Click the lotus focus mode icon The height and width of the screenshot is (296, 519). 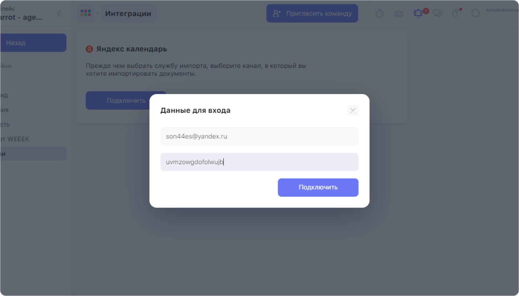point(399,14)
